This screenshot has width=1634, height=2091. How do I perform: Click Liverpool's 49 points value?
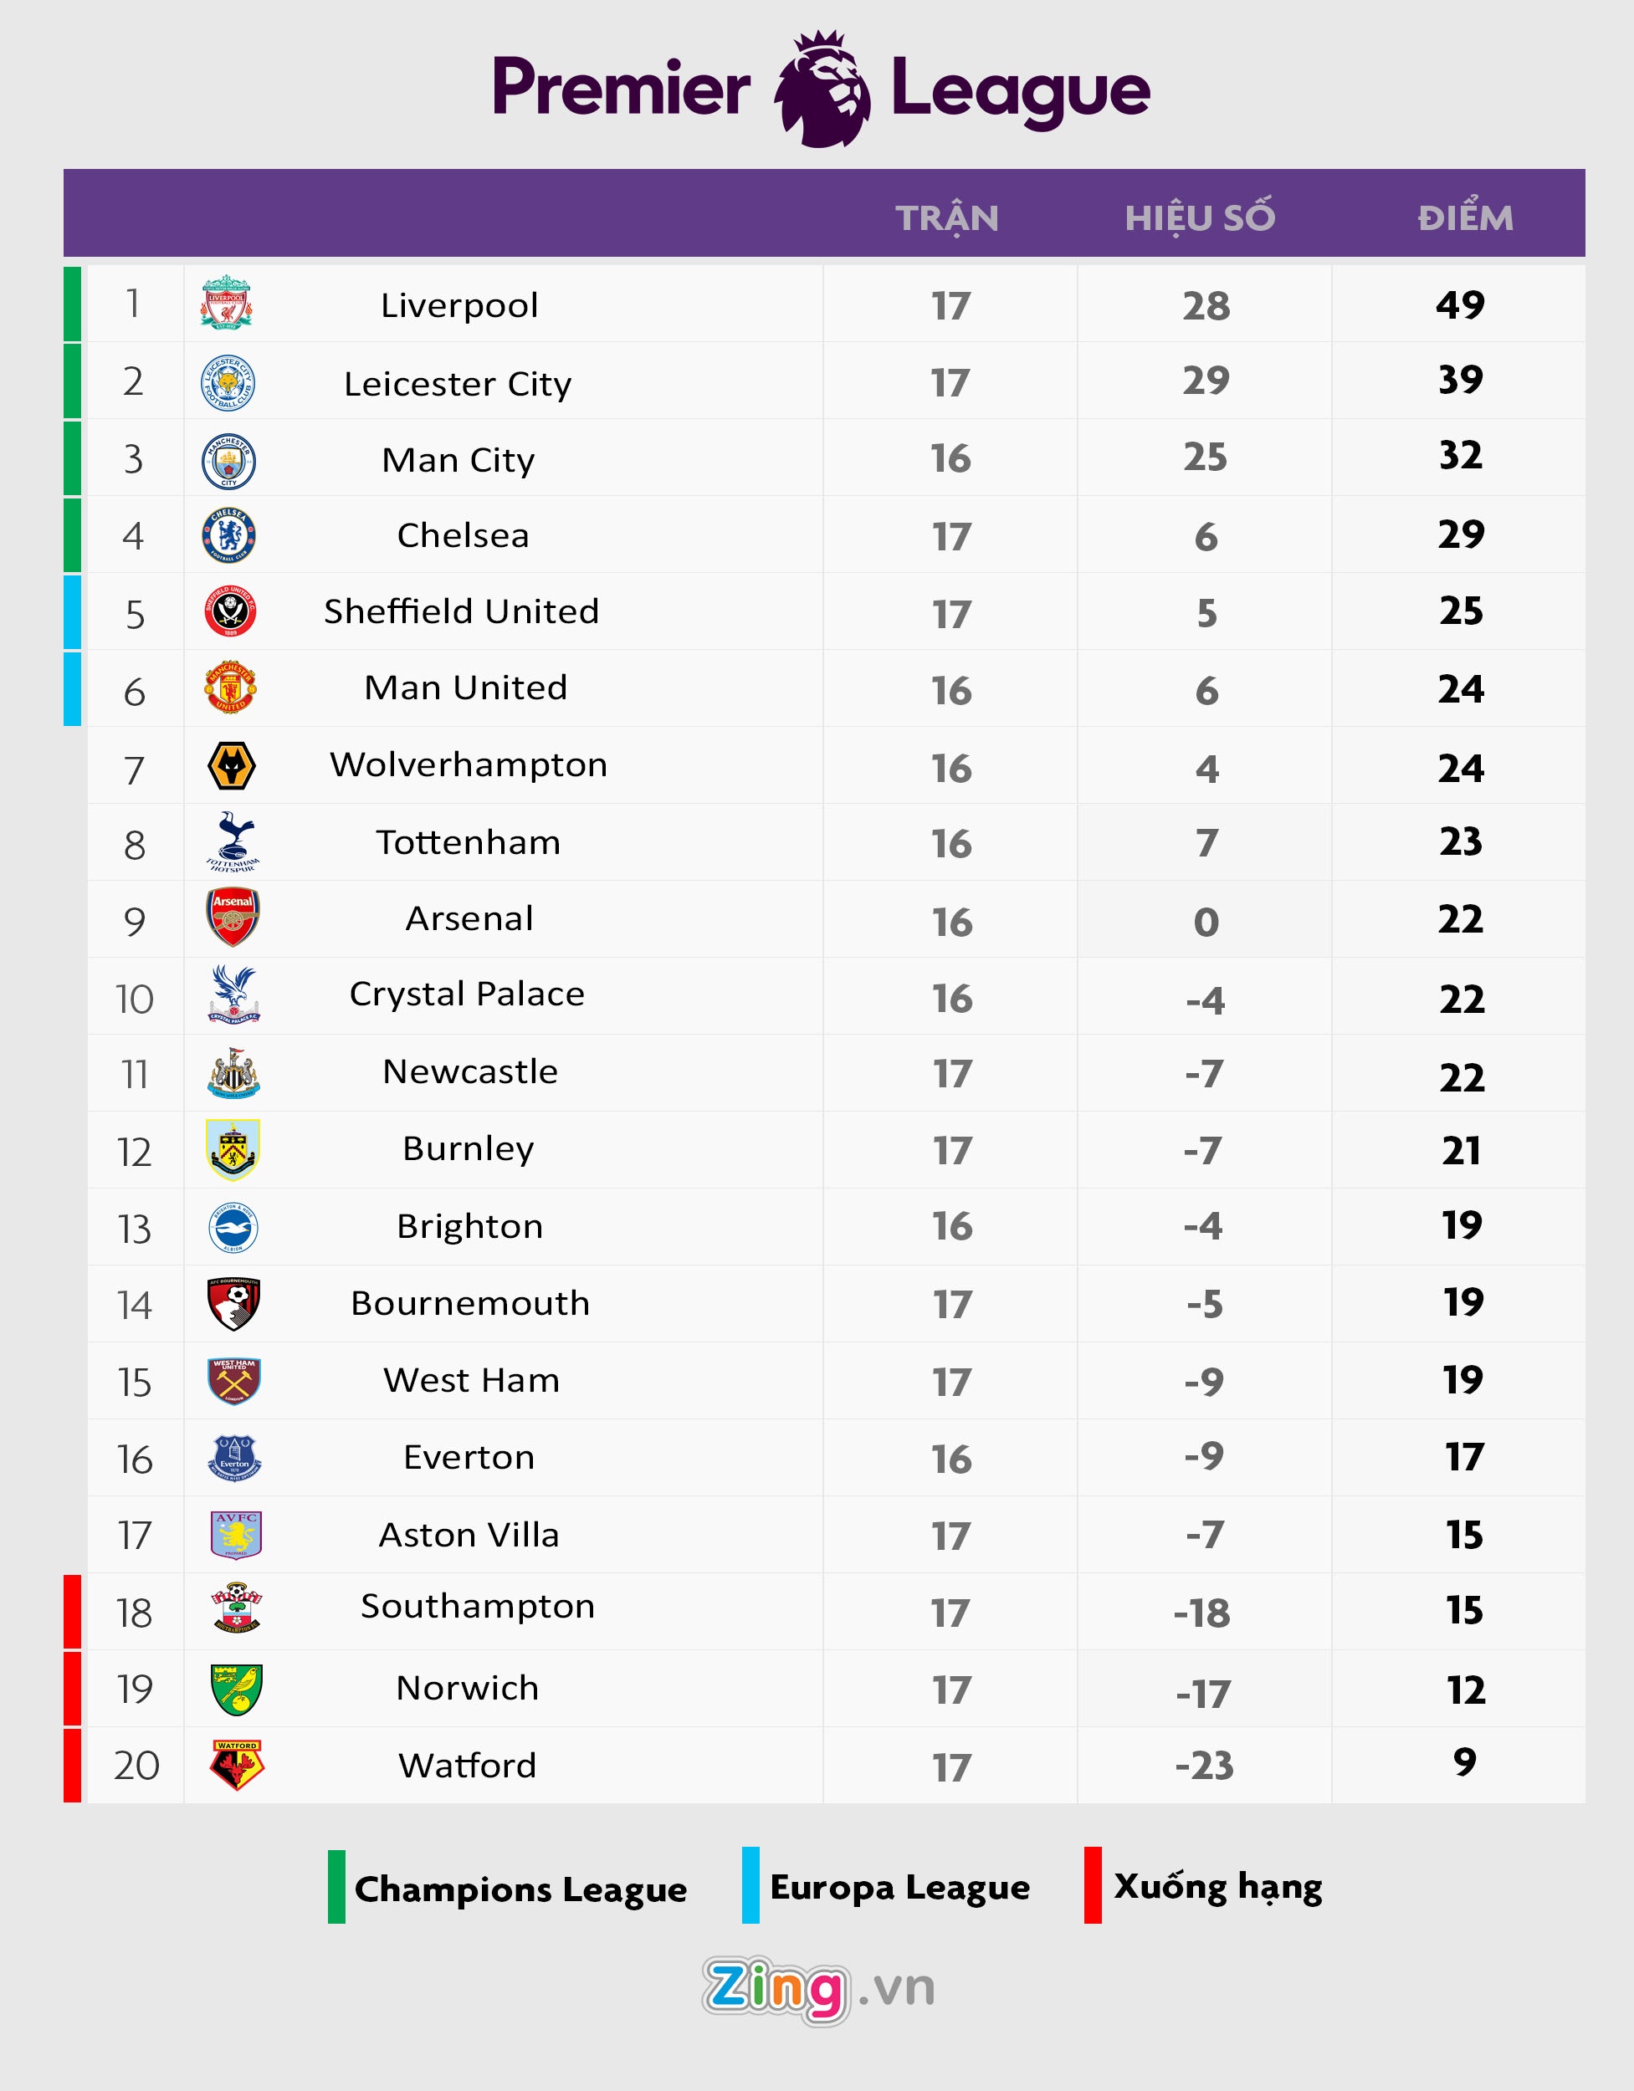1460,304
